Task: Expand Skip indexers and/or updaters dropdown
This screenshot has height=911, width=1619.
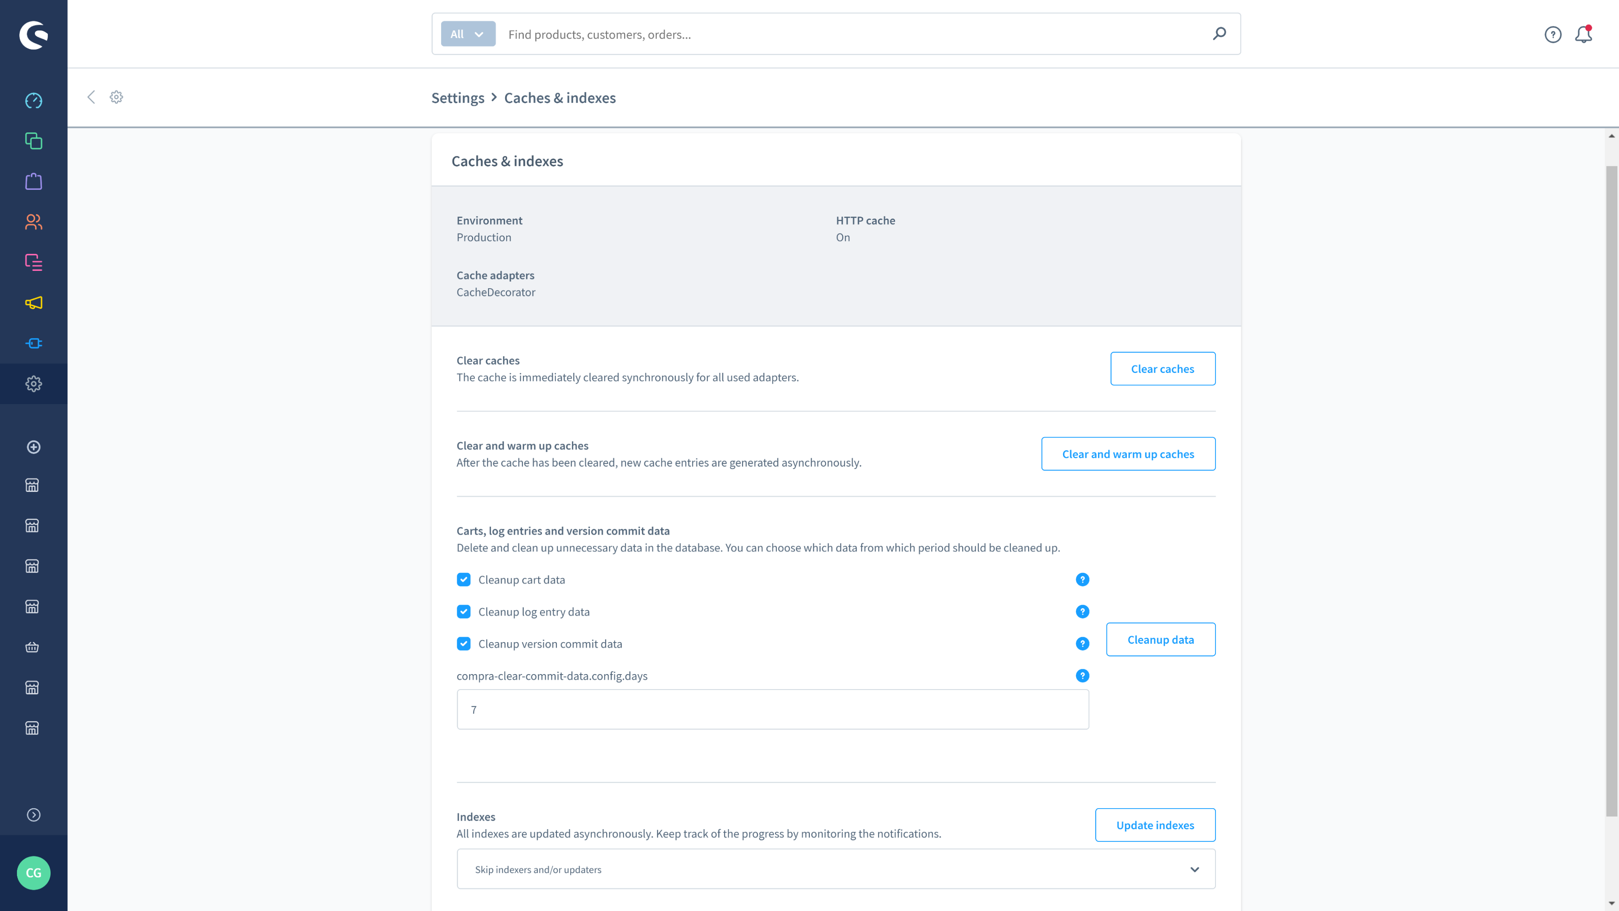Action: (x=1195, y=869)
